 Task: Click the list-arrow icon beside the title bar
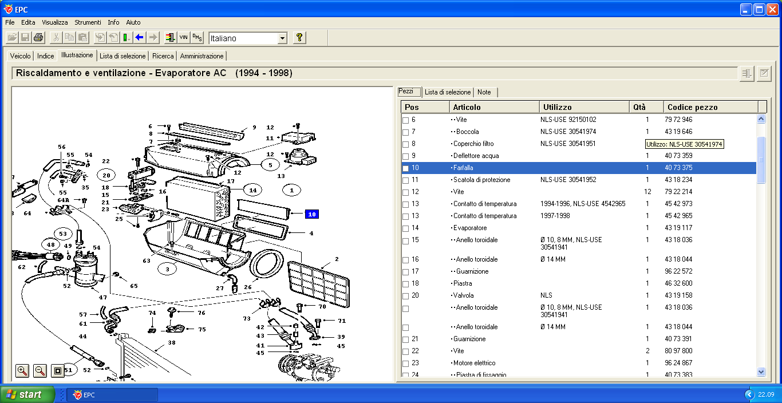pyautogui.click(x=747, y=73)
